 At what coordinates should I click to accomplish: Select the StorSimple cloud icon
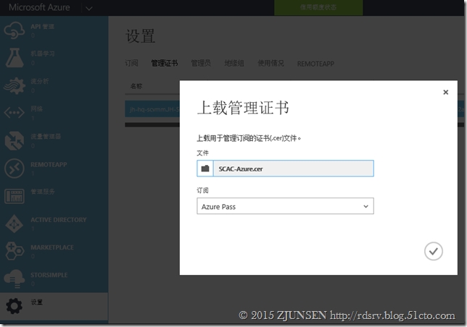point(14,279)
